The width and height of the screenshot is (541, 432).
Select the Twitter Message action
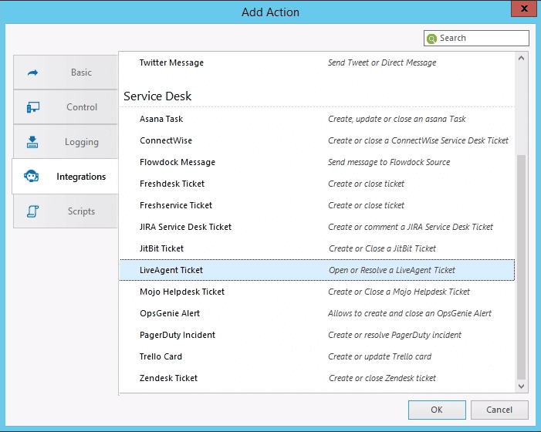(x=171, y=62)
